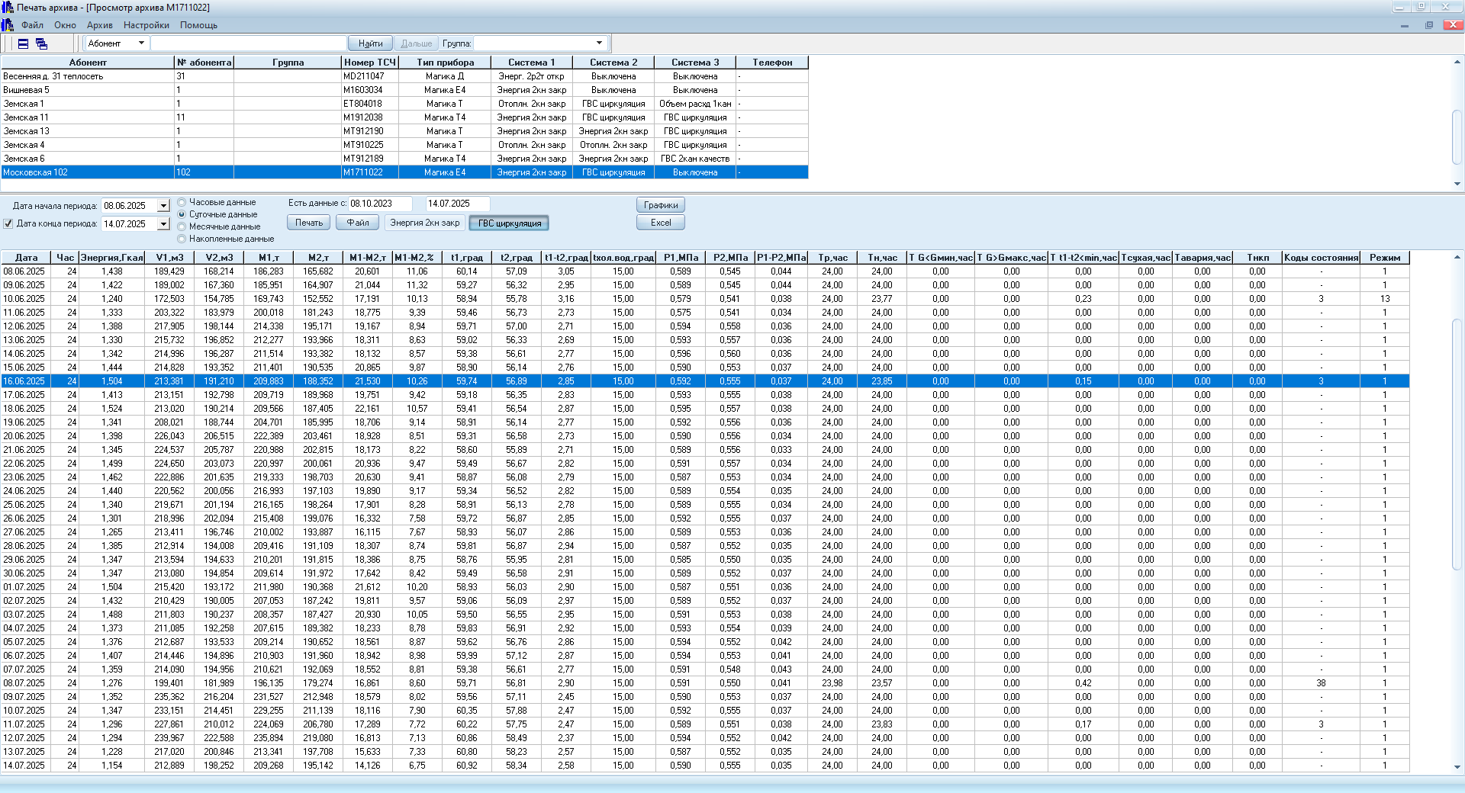This screenshot has height=793, width=1465.
Task: Select the monthly data option
Action: tap(182, 227)
